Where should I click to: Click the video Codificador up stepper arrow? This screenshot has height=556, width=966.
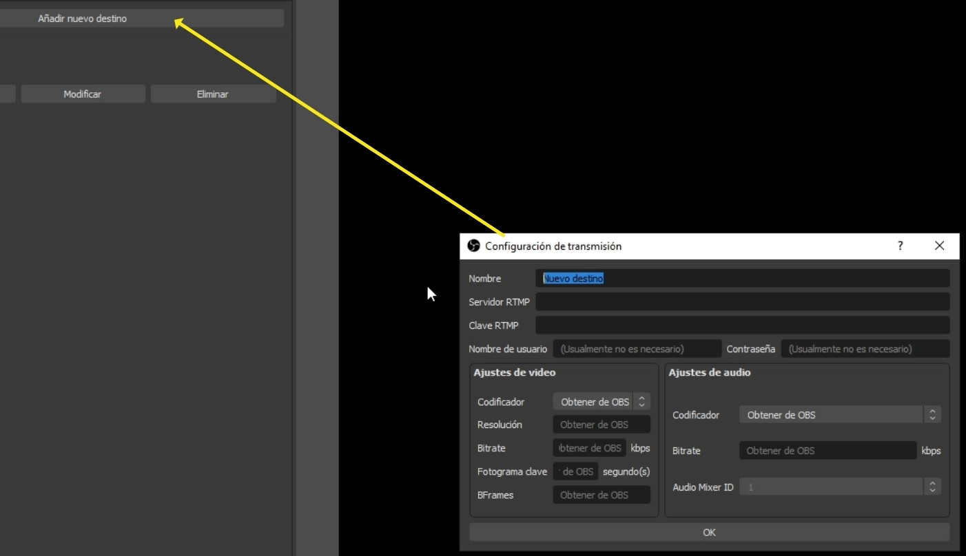641,398
